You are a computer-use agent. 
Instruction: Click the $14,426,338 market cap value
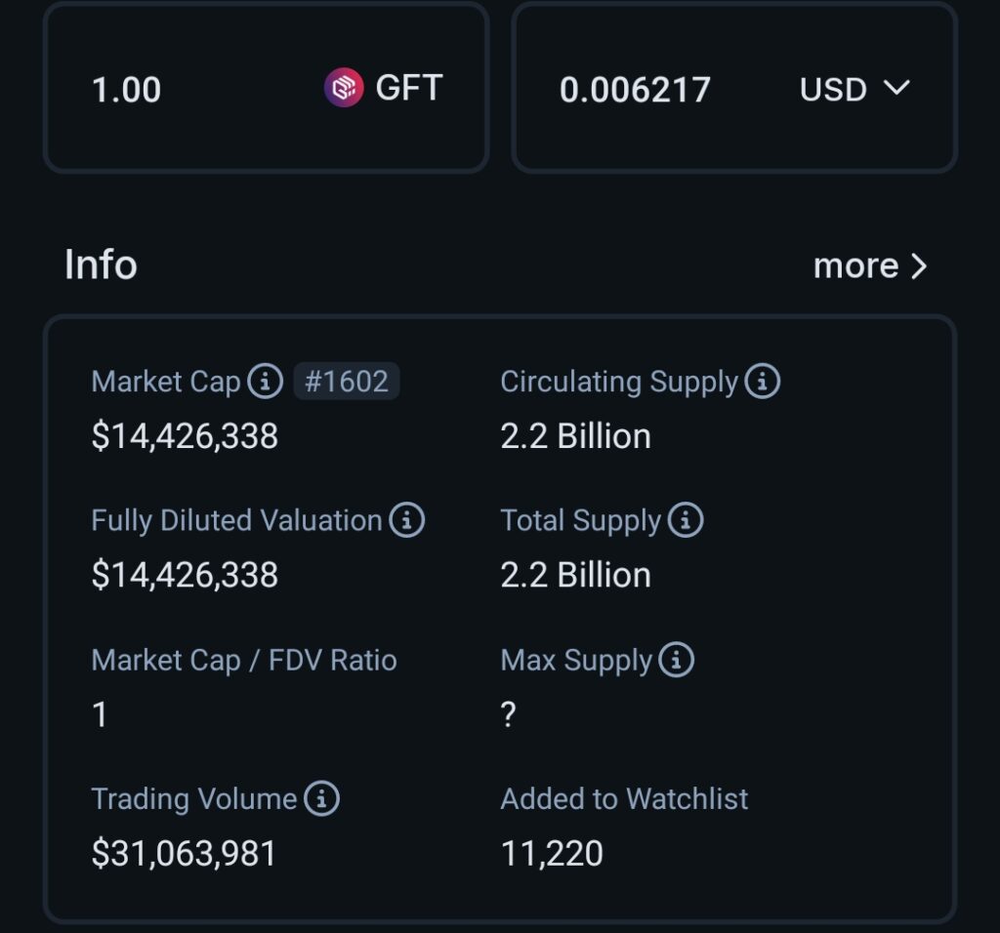point(185,436)
